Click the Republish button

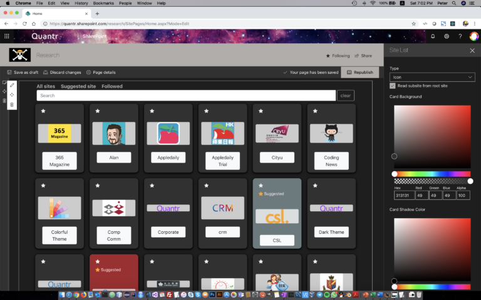tap(360, 72)
